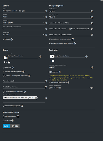Click the Destination folder browse icon
This screenshot has height=141, width=103.
(52, 56)
